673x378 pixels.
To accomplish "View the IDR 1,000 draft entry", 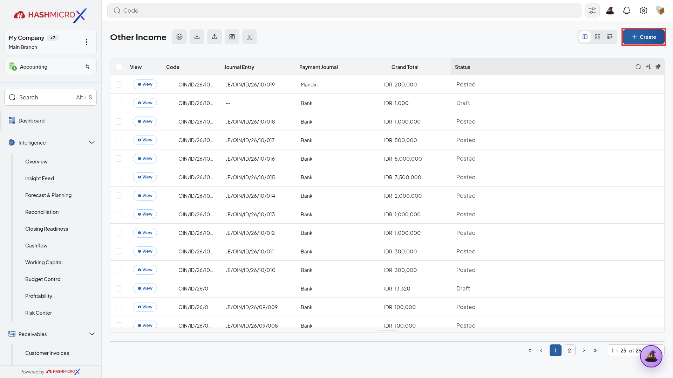I will 145,103.
